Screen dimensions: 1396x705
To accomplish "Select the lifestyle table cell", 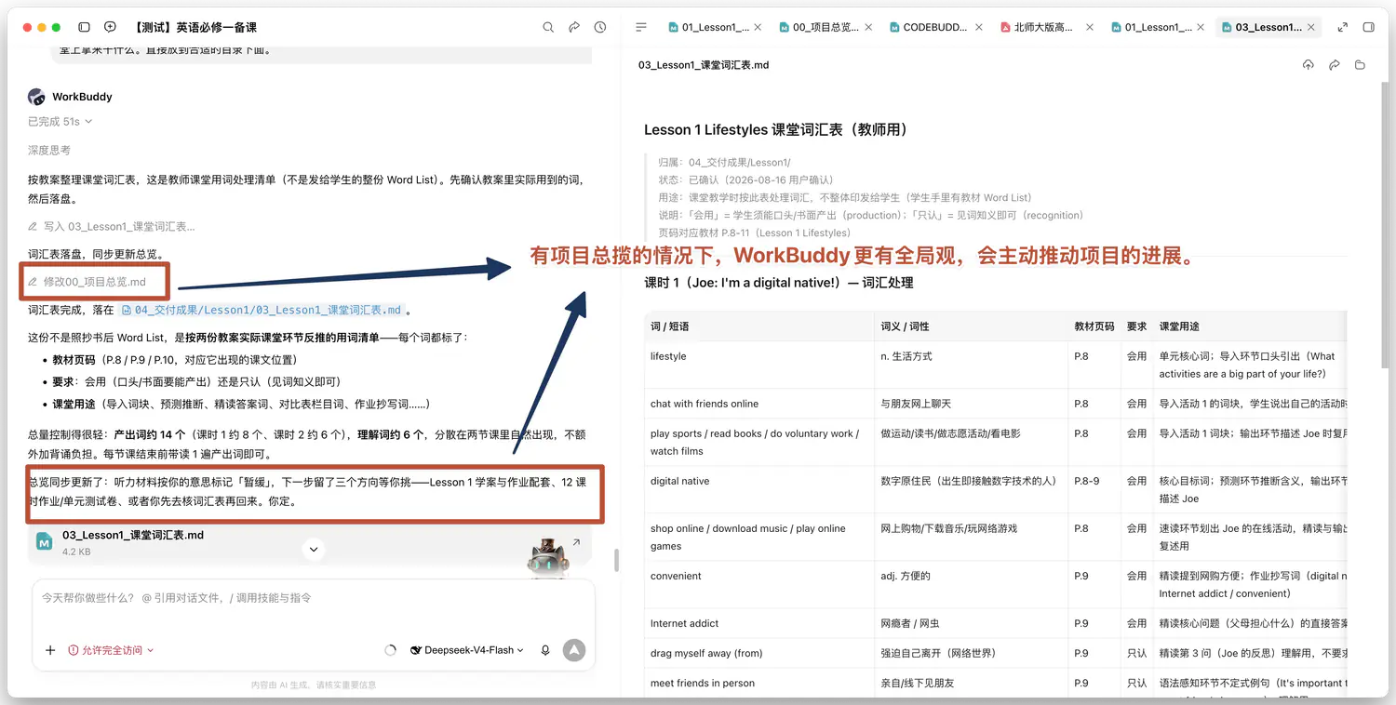I will click(x=758, y=365).
